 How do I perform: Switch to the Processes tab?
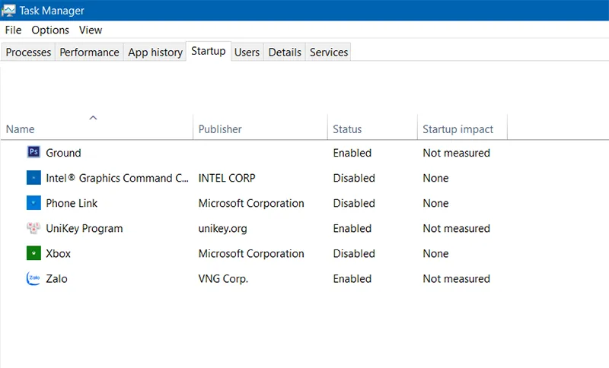tap(28, 52)
